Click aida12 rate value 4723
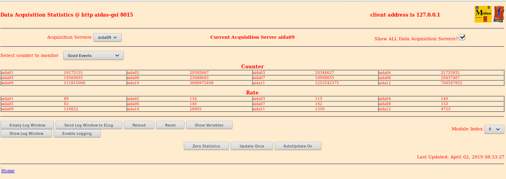The height and width of the screenshot is (179, 506). [x=446, y=109]
